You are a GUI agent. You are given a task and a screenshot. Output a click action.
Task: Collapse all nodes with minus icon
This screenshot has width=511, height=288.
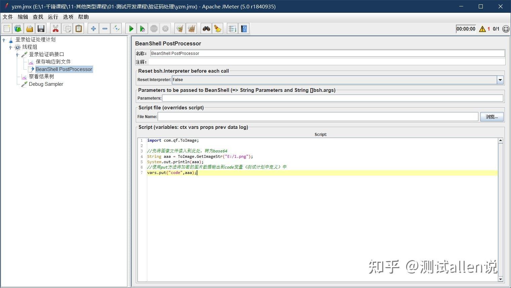point(105,29)
